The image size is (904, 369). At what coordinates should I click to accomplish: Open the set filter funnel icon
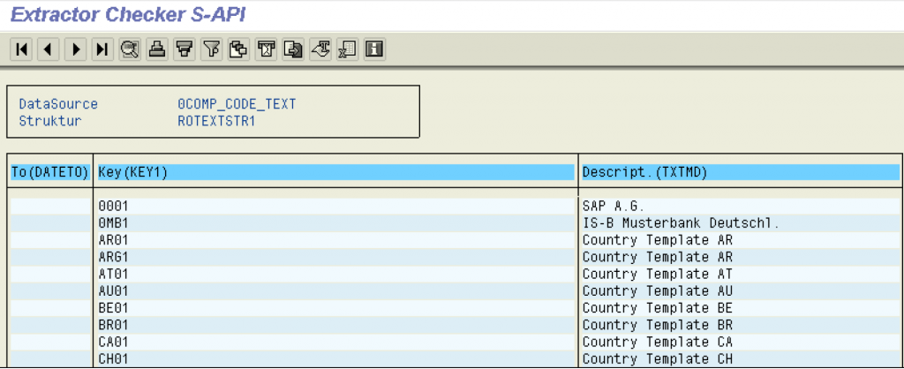tap(212, 49)
